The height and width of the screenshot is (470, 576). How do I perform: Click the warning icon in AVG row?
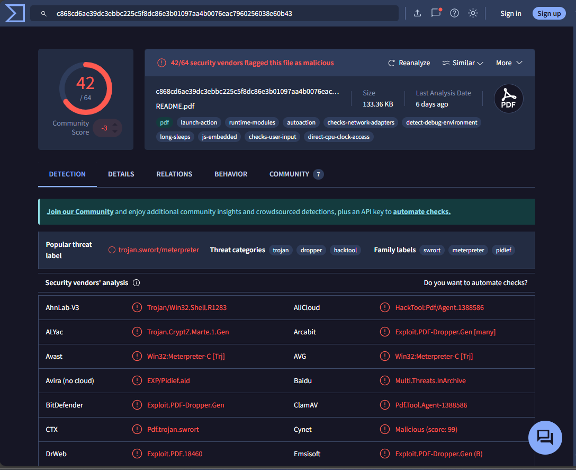point(384,357)
